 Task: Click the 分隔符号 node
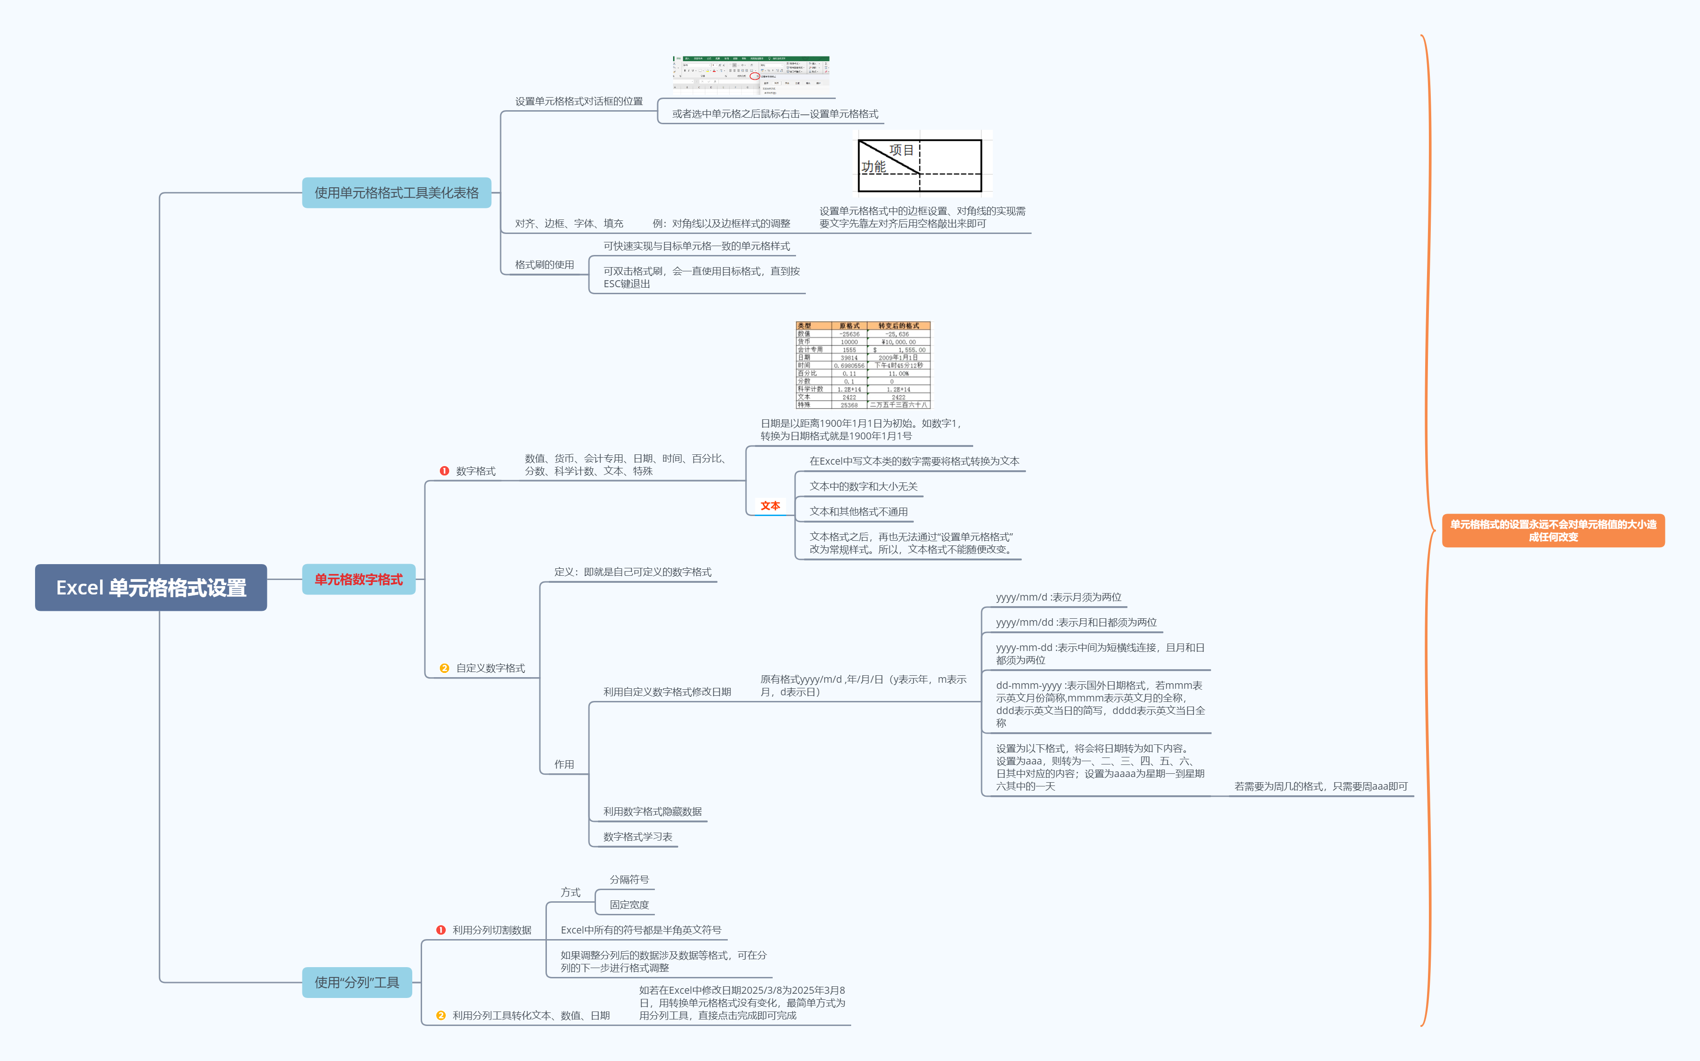tap(629, 880)
